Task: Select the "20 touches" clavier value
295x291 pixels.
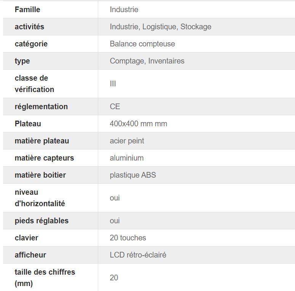Action: click(x=128, y=238)
